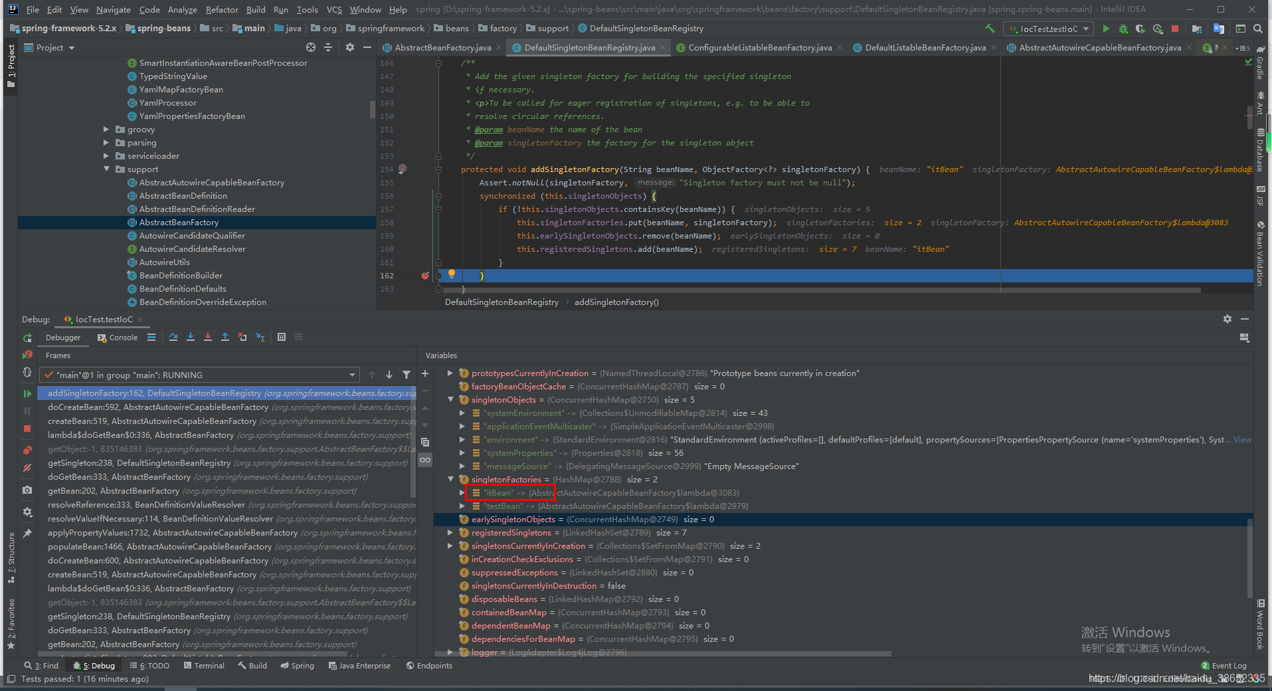Click the pin tab icon in debug strip

(27, 533)
